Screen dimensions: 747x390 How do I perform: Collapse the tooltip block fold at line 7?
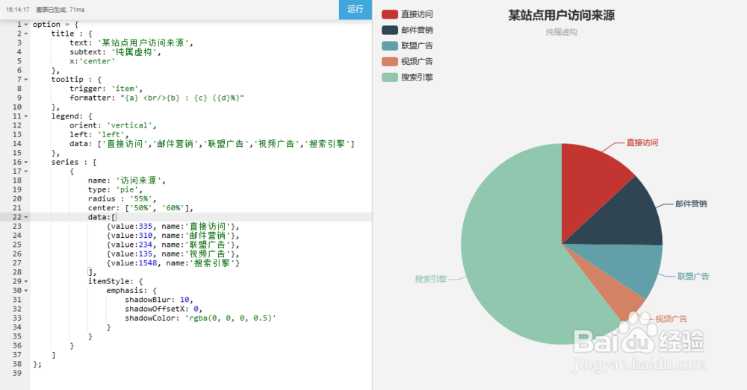tap(25, 80)
